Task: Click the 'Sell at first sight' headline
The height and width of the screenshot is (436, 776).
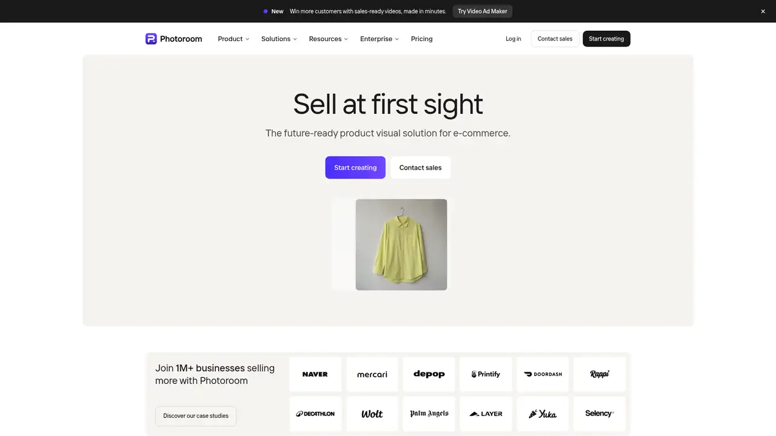Action: click(x=388, y=104)
